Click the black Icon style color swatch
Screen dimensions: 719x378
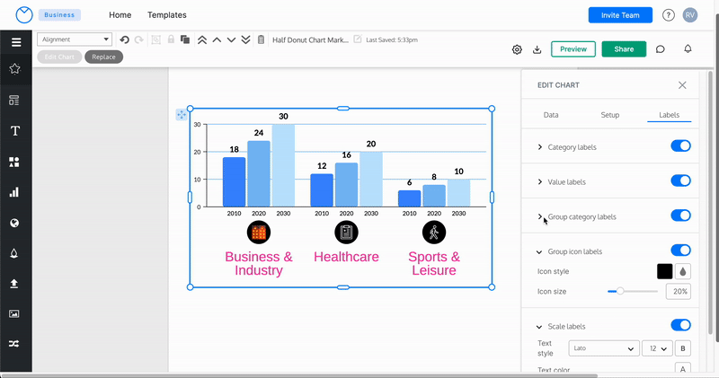(x=664, y=271)
